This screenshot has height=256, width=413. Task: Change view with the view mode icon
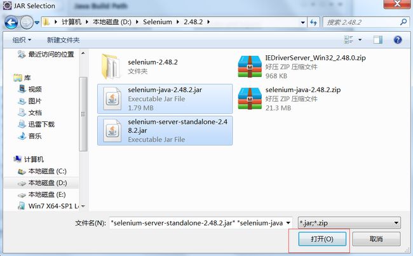[x=349, y=40]
